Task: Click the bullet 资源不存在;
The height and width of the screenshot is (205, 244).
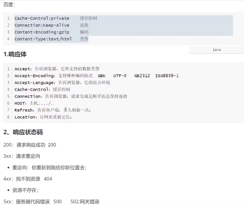Action: coord(25,190)
